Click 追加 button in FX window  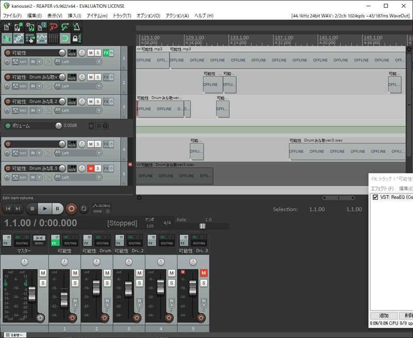[384, 315]
